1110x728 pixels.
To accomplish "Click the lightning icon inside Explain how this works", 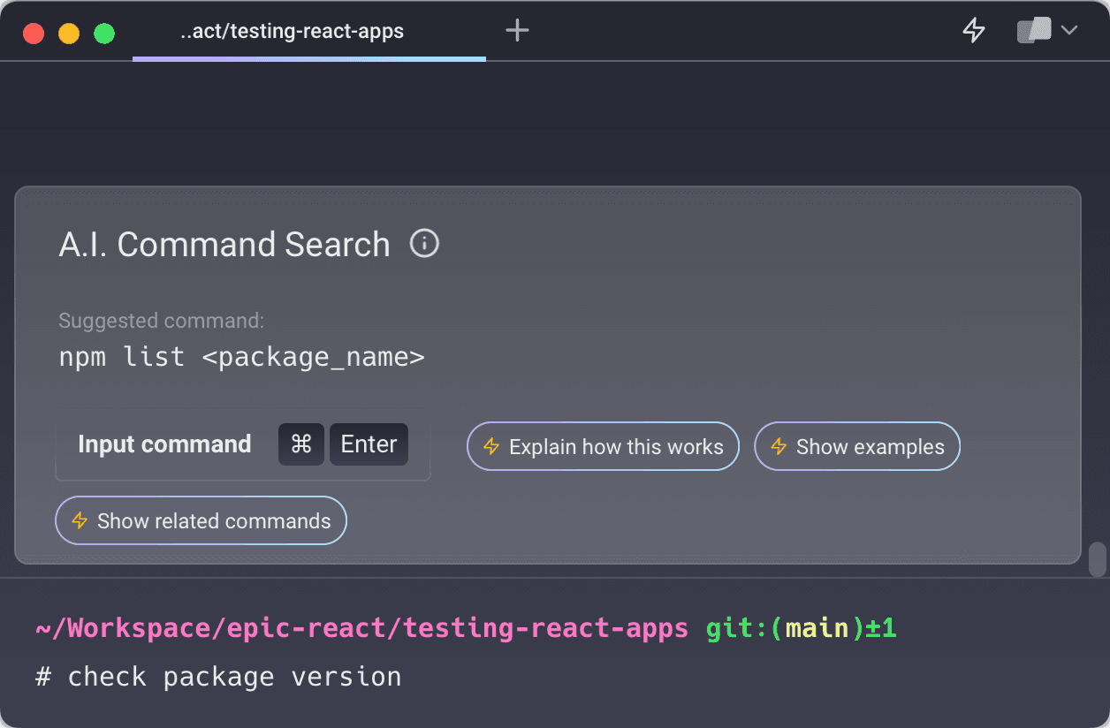I will pos(491,446).
